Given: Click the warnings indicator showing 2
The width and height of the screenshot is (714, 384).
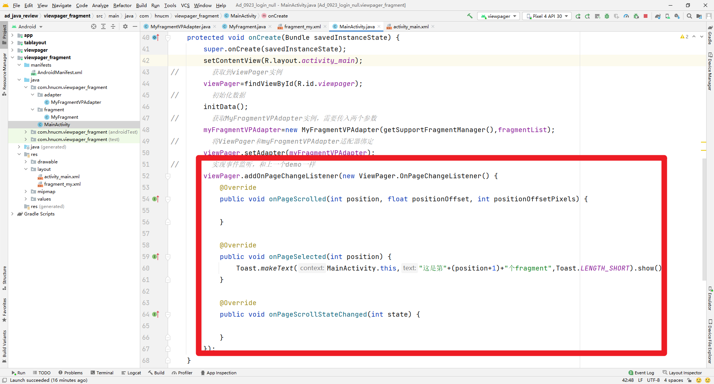Looking at the screenshot, I should click(684, 36).
